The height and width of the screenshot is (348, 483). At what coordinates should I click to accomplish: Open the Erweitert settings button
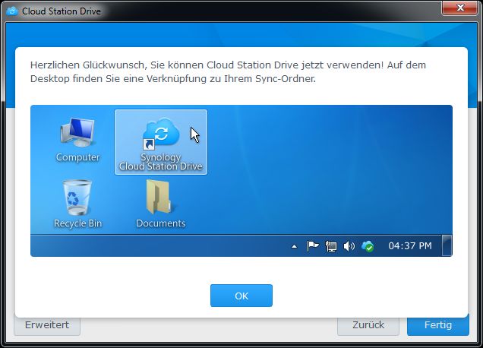click(x=47, y=325)
